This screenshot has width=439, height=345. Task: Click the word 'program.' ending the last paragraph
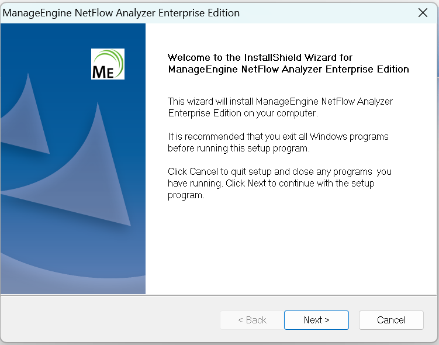pos(186,195)
